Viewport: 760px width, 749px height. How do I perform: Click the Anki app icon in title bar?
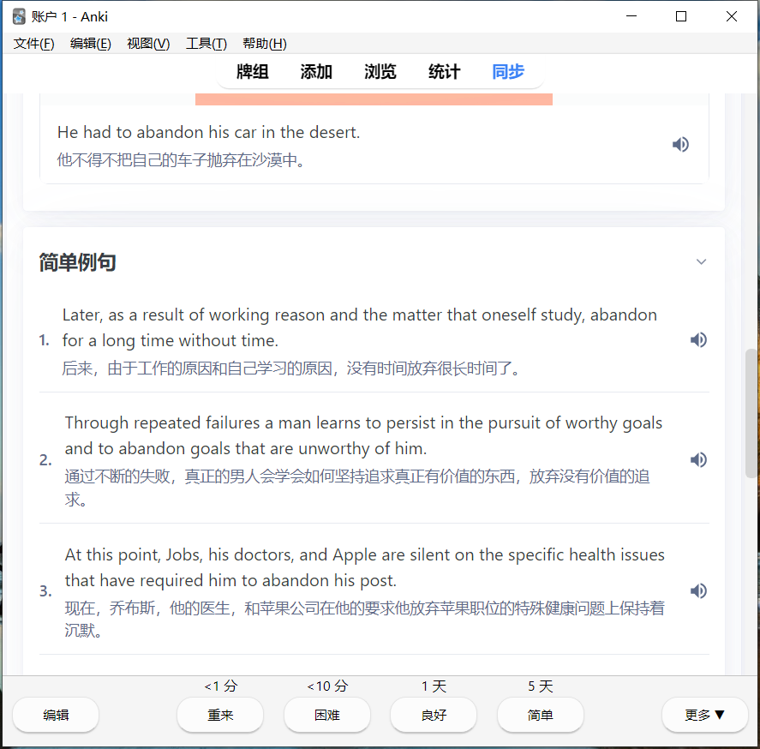(x=19, y=16)
